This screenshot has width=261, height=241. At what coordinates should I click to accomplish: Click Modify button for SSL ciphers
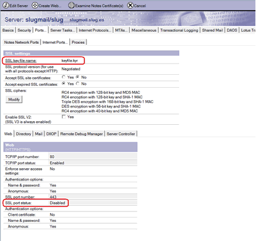pos(14,99)
